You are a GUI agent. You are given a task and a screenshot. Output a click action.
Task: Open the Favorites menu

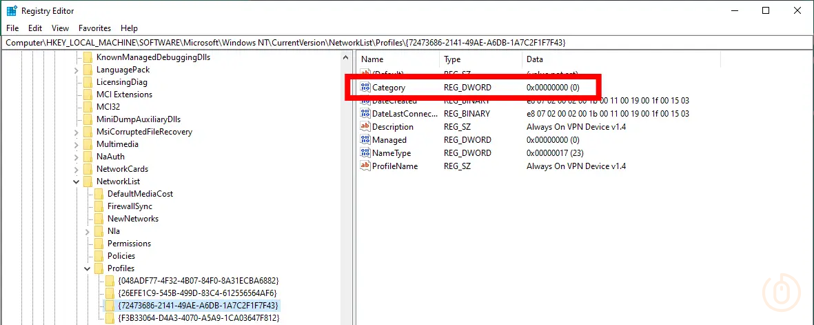click(x=94, y=28)
